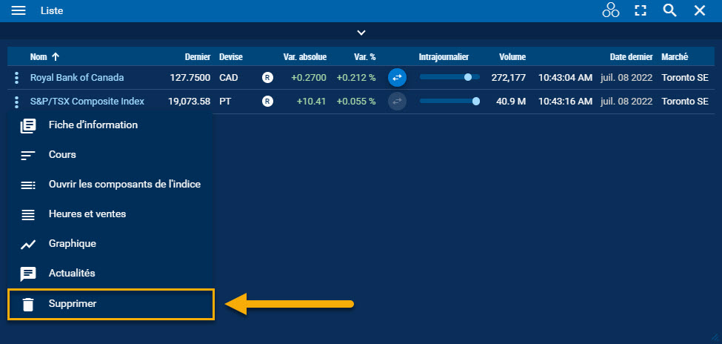Open Graphique from the context menu
The width and height of the screenshot is (722, 344).
(72, 244)
